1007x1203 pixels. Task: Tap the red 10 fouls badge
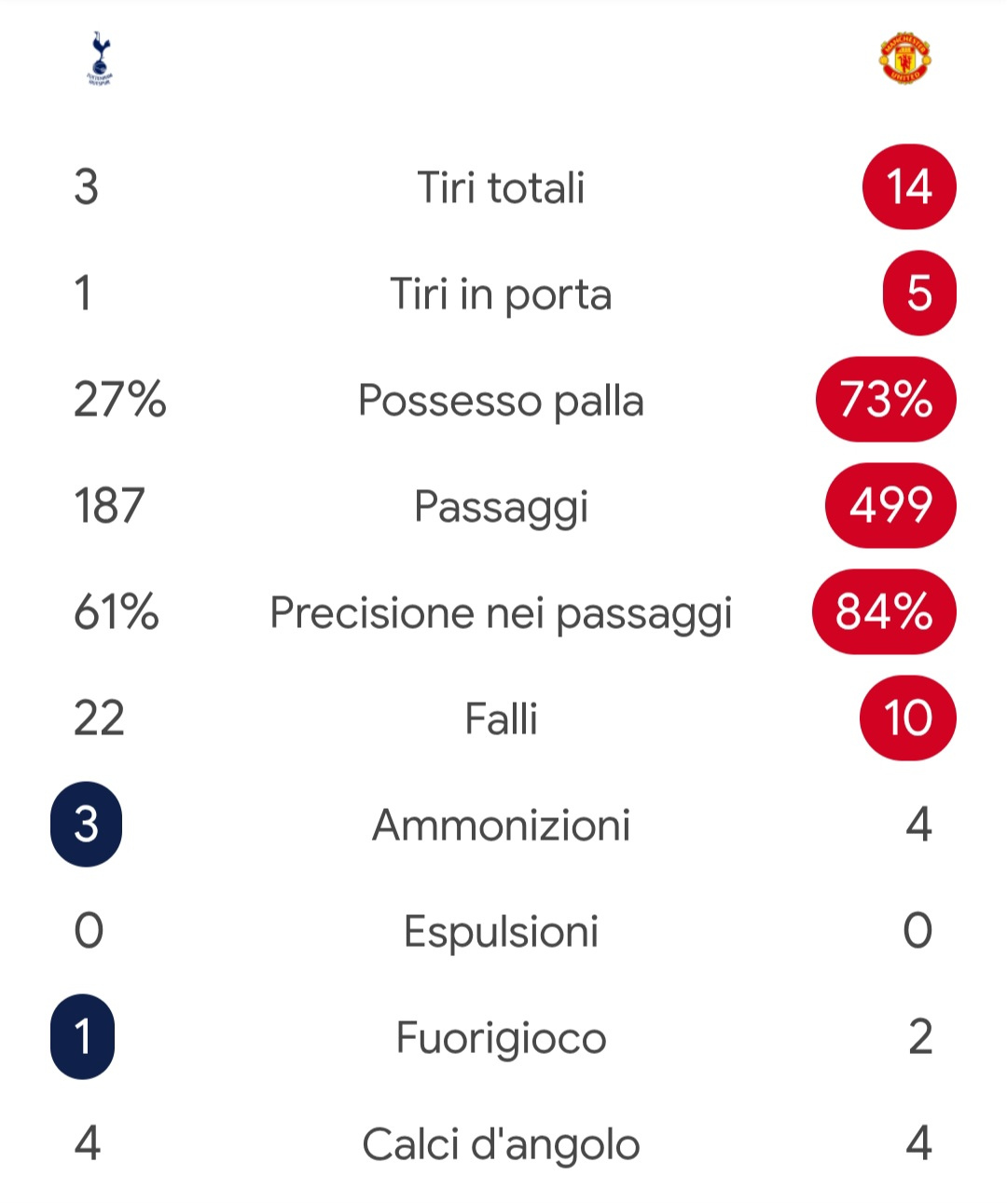(x=908, y=718)
